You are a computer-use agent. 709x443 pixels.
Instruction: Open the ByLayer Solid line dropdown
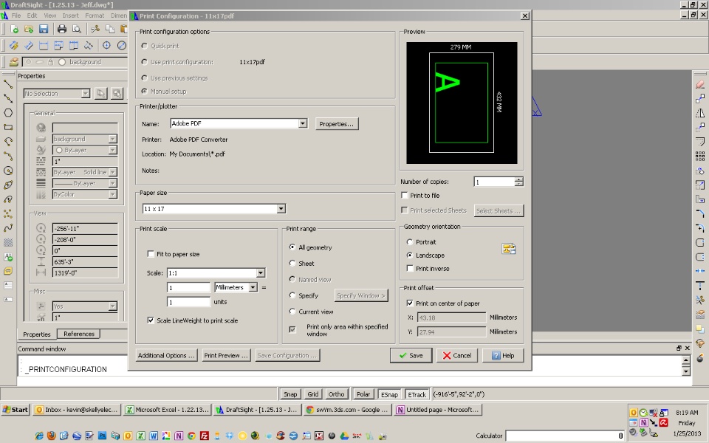[x=85, y=172]
